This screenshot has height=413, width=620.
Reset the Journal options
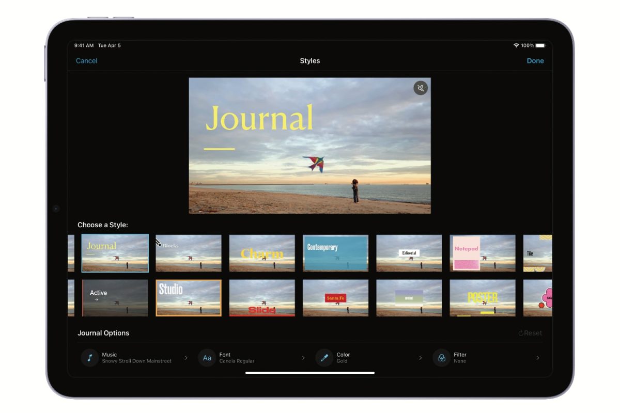(x=530, y=333)
